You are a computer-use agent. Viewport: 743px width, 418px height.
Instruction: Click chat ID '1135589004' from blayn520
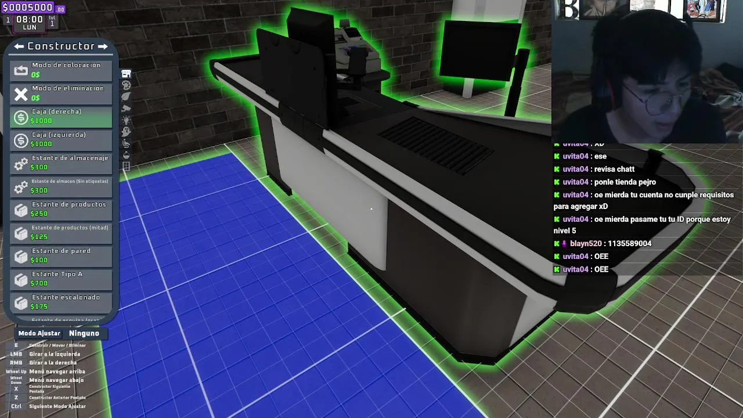(x=630, y=244)
